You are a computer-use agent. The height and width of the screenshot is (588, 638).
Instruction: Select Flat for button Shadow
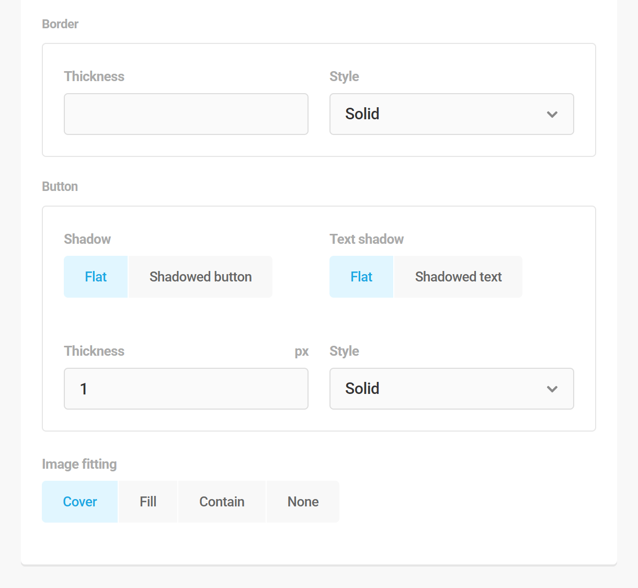coord(95,277)
